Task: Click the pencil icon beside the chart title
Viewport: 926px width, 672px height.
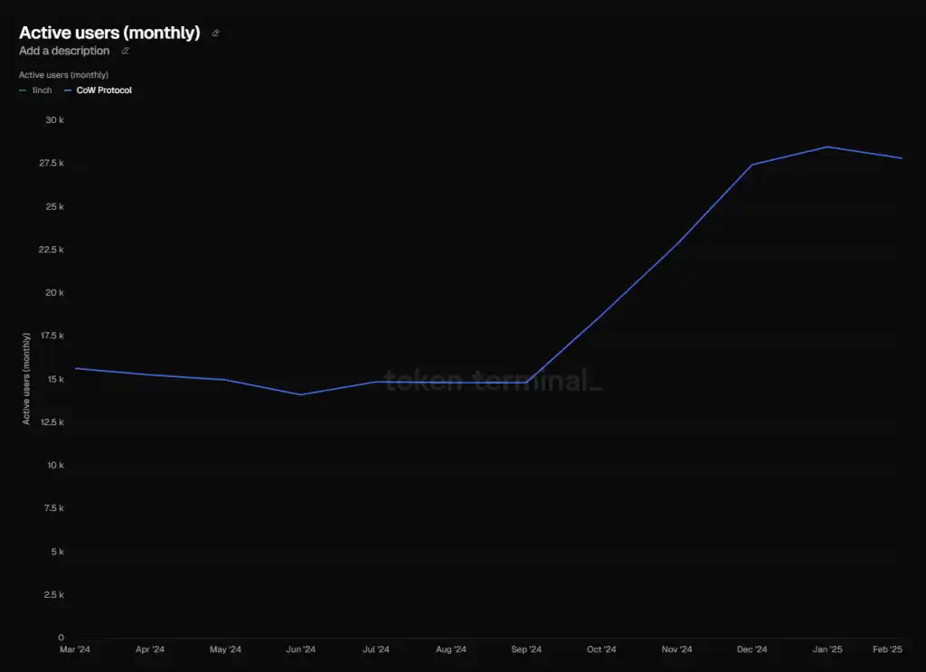Action: point(215,33)
